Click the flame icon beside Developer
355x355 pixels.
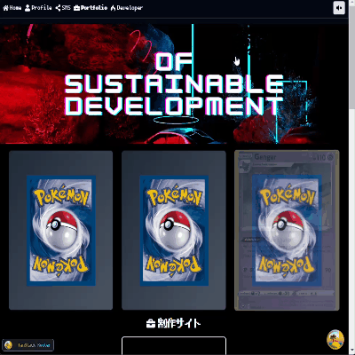113,8
